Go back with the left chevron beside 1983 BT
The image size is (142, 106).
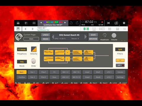click(x=26, y=29)
